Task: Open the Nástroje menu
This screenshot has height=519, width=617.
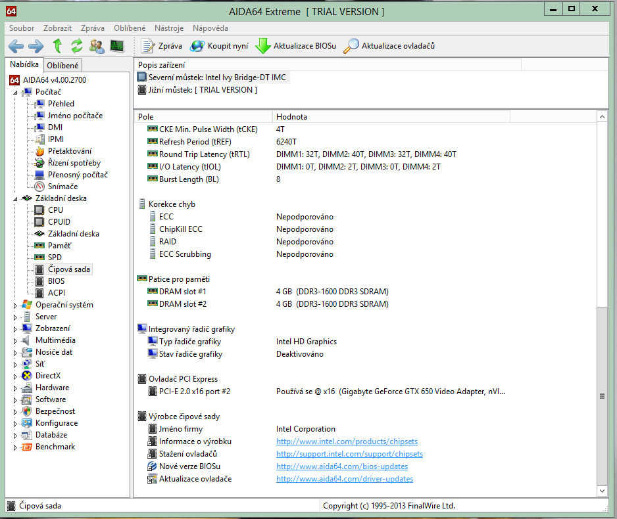Action: click(x=169, y=28)
